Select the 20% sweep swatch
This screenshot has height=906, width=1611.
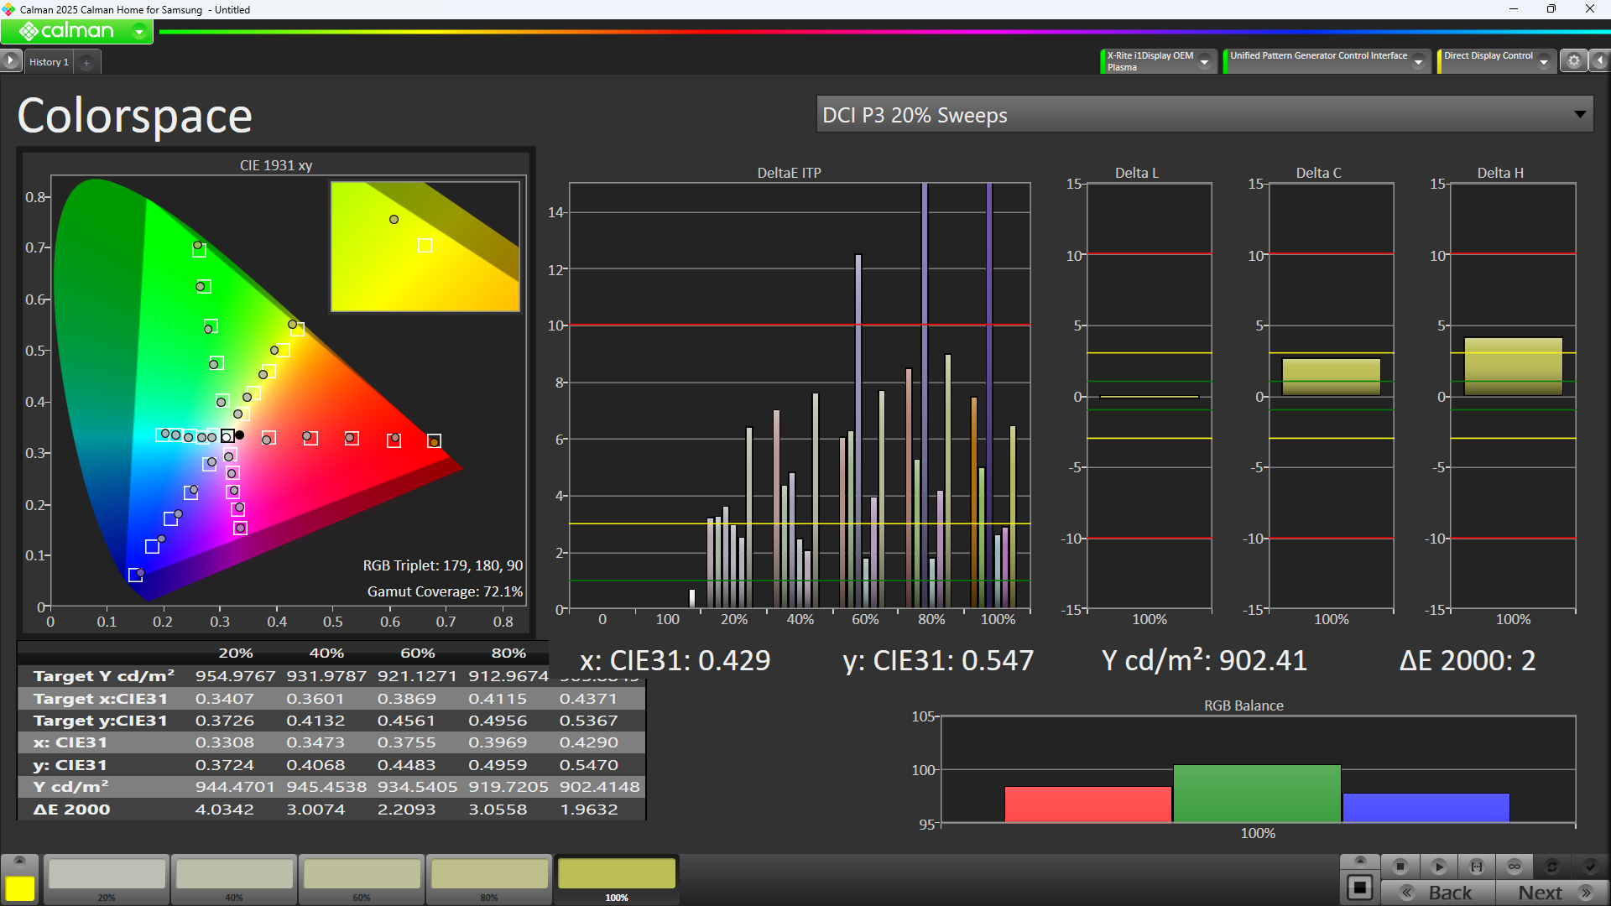[107, 874]
